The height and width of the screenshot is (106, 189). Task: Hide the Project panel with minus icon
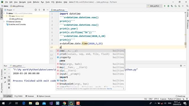[x=48, y=10]
